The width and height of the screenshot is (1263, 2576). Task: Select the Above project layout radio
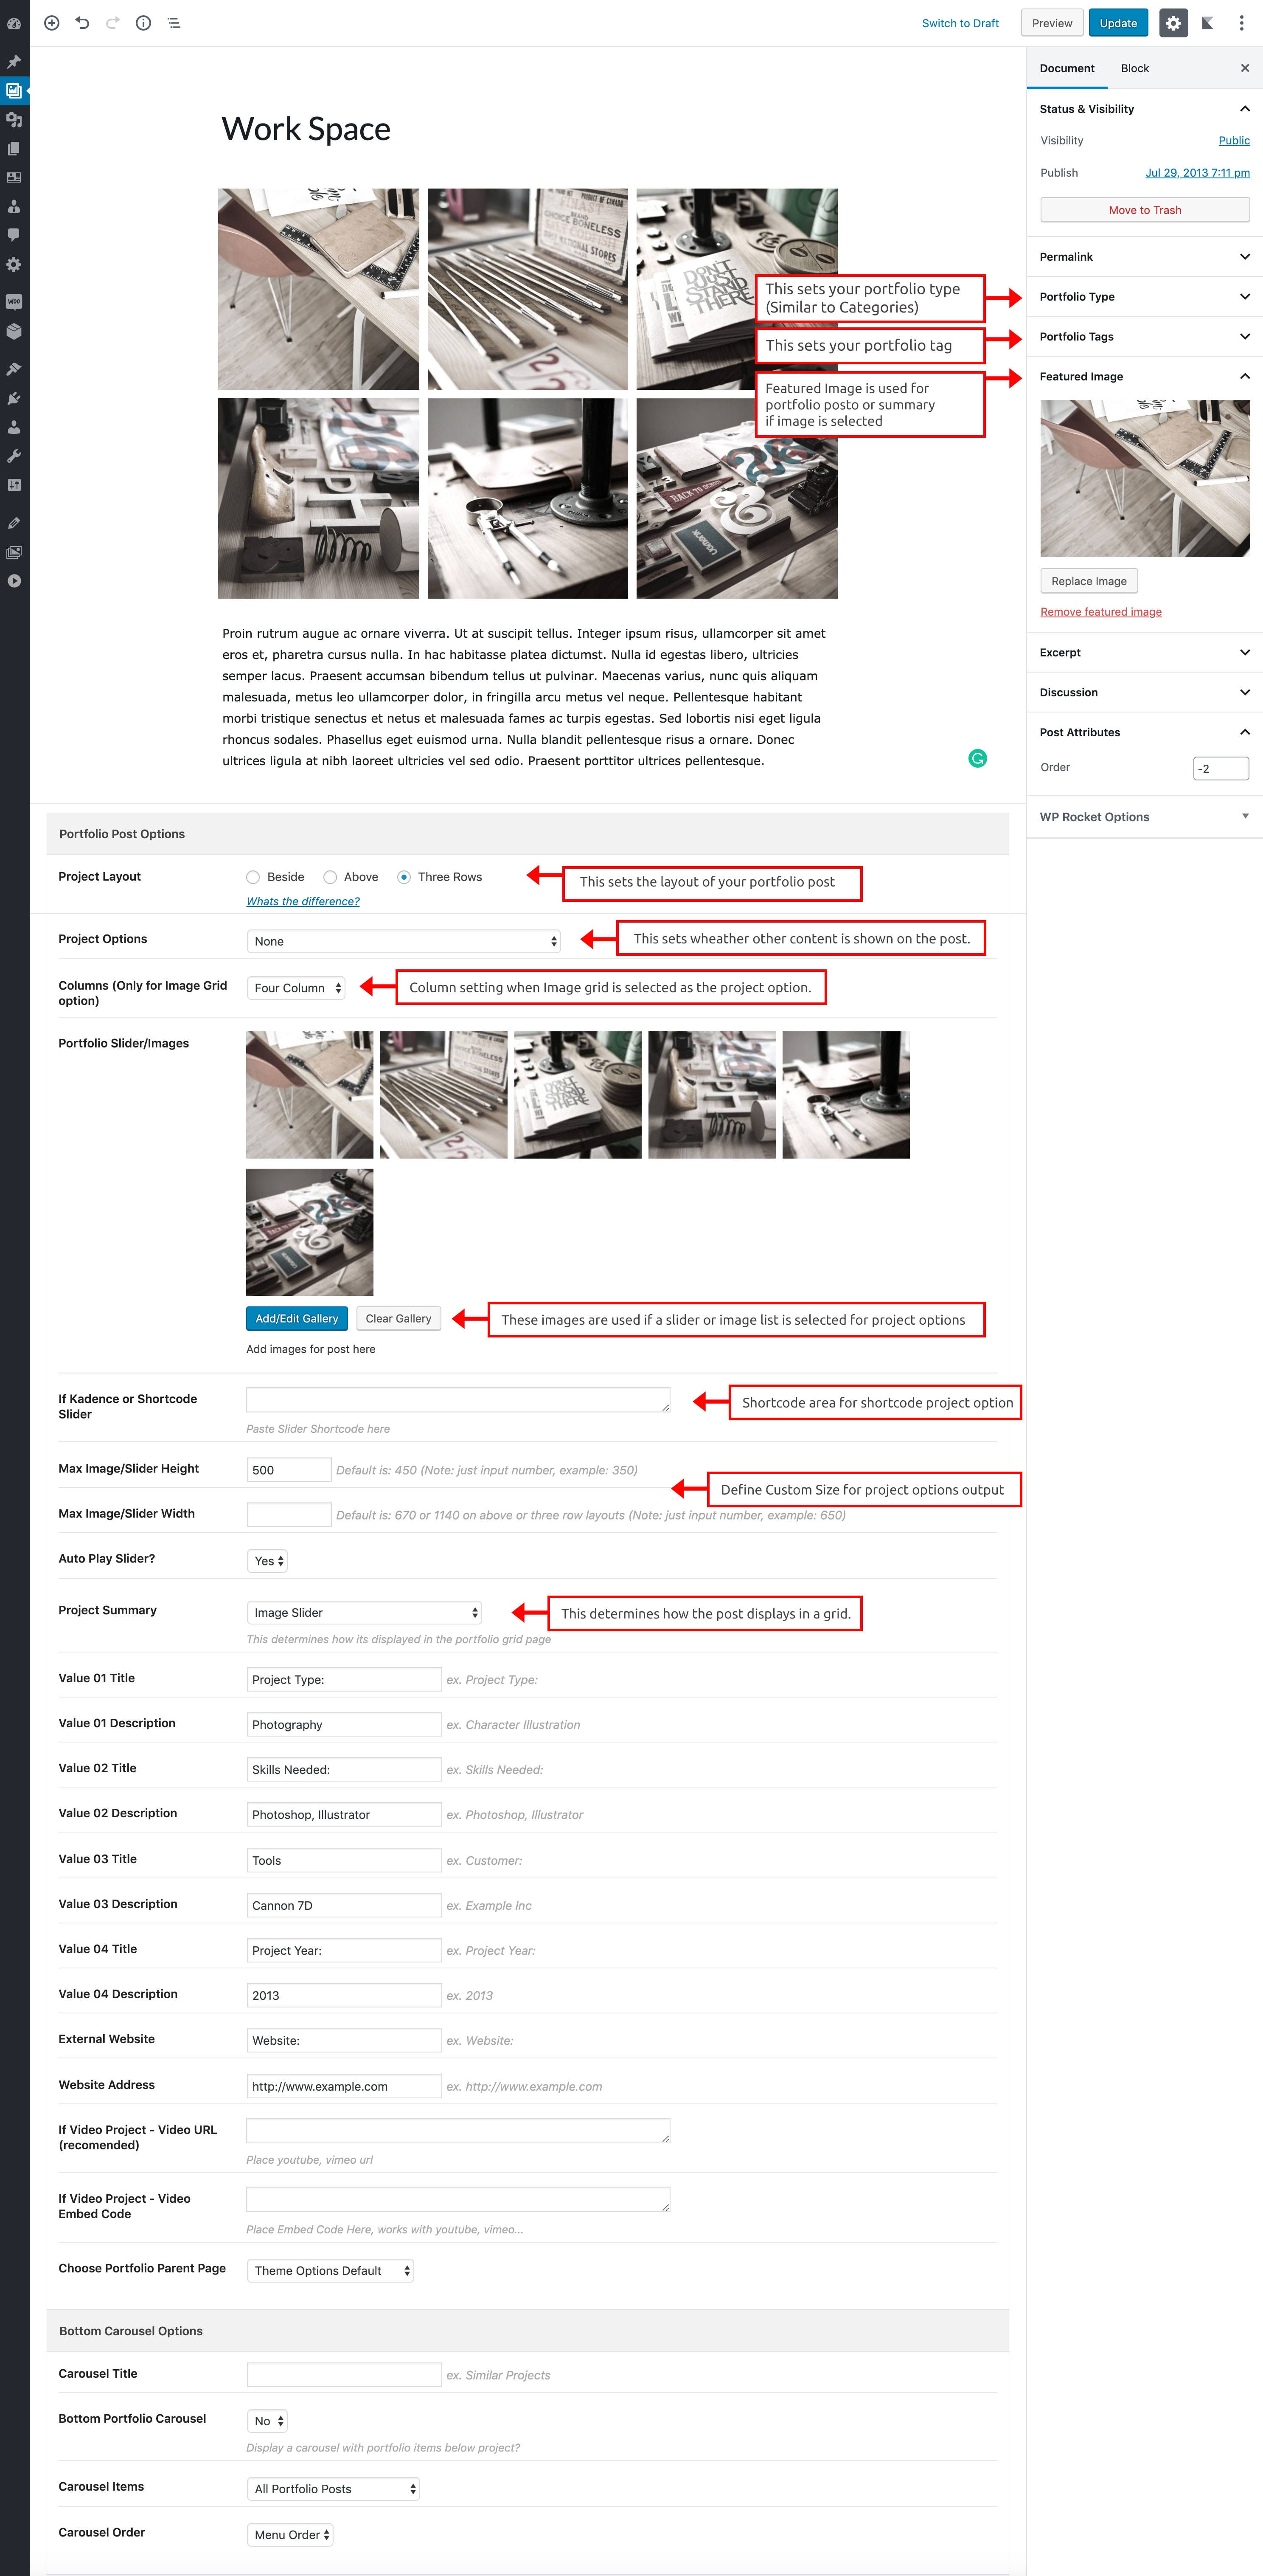coord(330,877)
